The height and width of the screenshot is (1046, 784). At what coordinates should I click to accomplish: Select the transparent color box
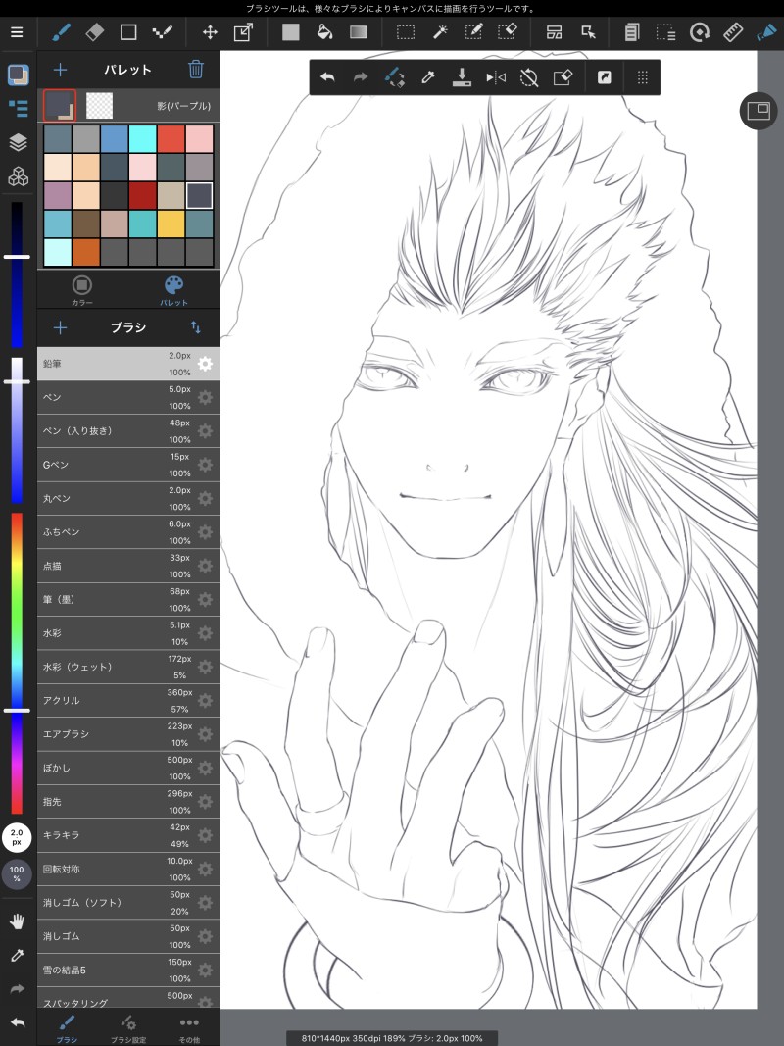tap(99, 106)
